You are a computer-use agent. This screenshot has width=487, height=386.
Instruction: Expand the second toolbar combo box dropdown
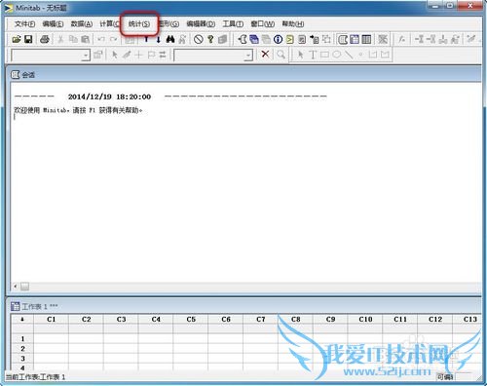coord(248,56)
